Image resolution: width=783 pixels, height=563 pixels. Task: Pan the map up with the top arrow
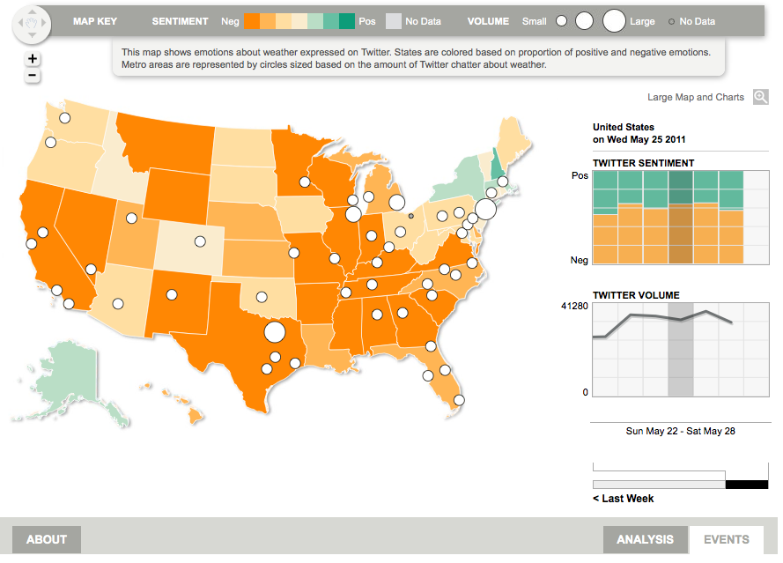[32, 11]
